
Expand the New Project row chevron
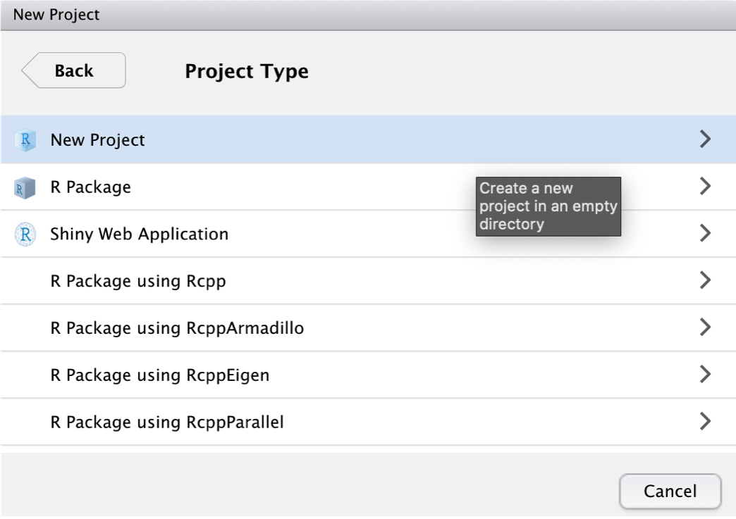coord(704,139)
